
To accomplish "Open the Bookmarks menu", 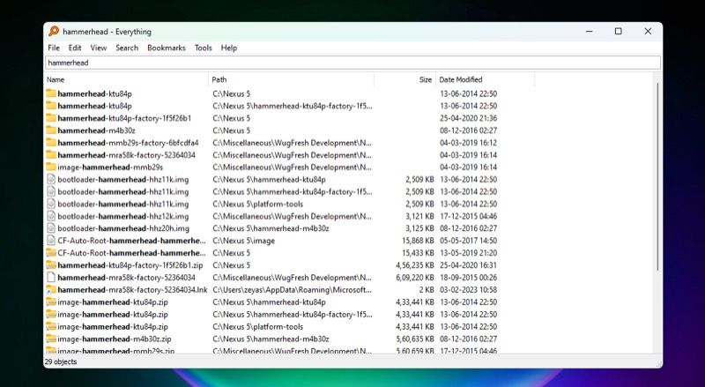I will click(x=167, y=48).
